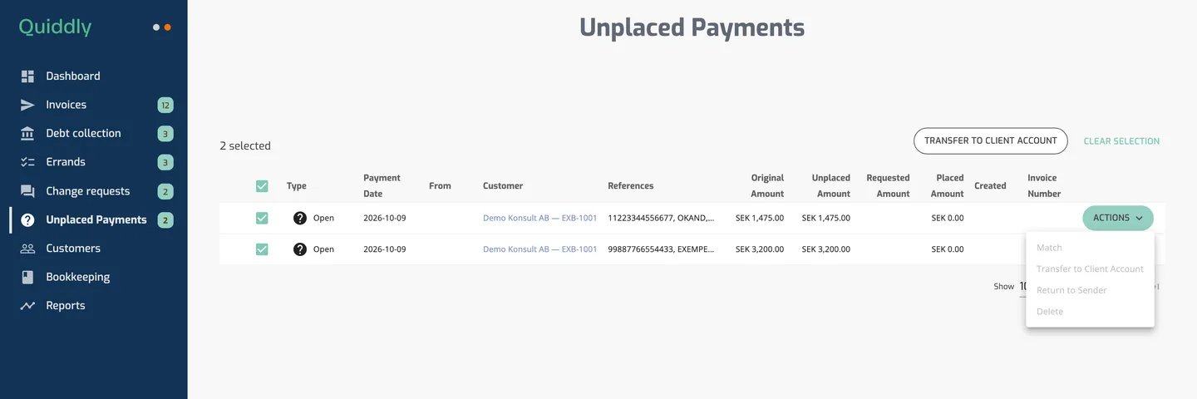Click the Bookkeeping book icon
The image size is (1197, 399).
[x=27, y=278]
